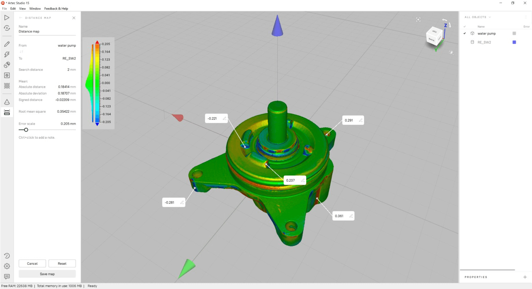532x289 pixels.
Task: Open the Feedback & Help menu
Action: (56, 9)
